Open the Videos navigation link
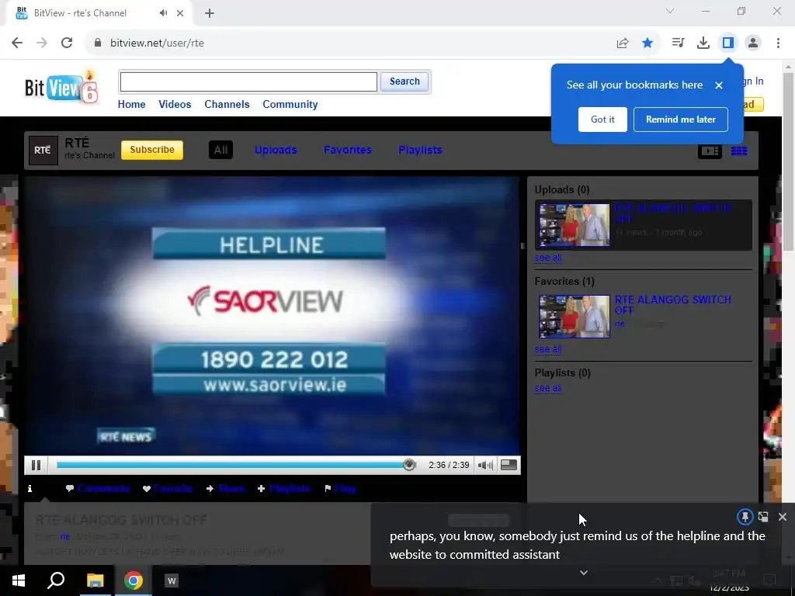Viewport: 795px width, 596px height. tap(175, 105)
